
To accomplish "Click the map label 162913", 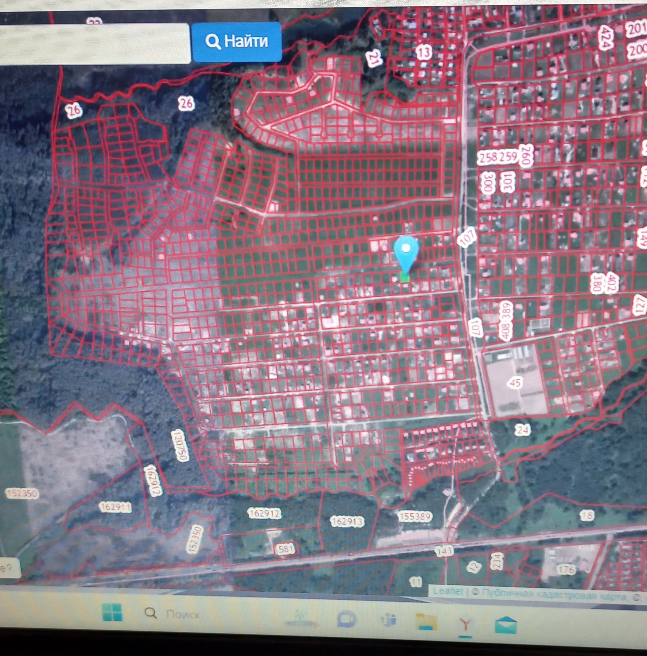I will click(347, 521).
